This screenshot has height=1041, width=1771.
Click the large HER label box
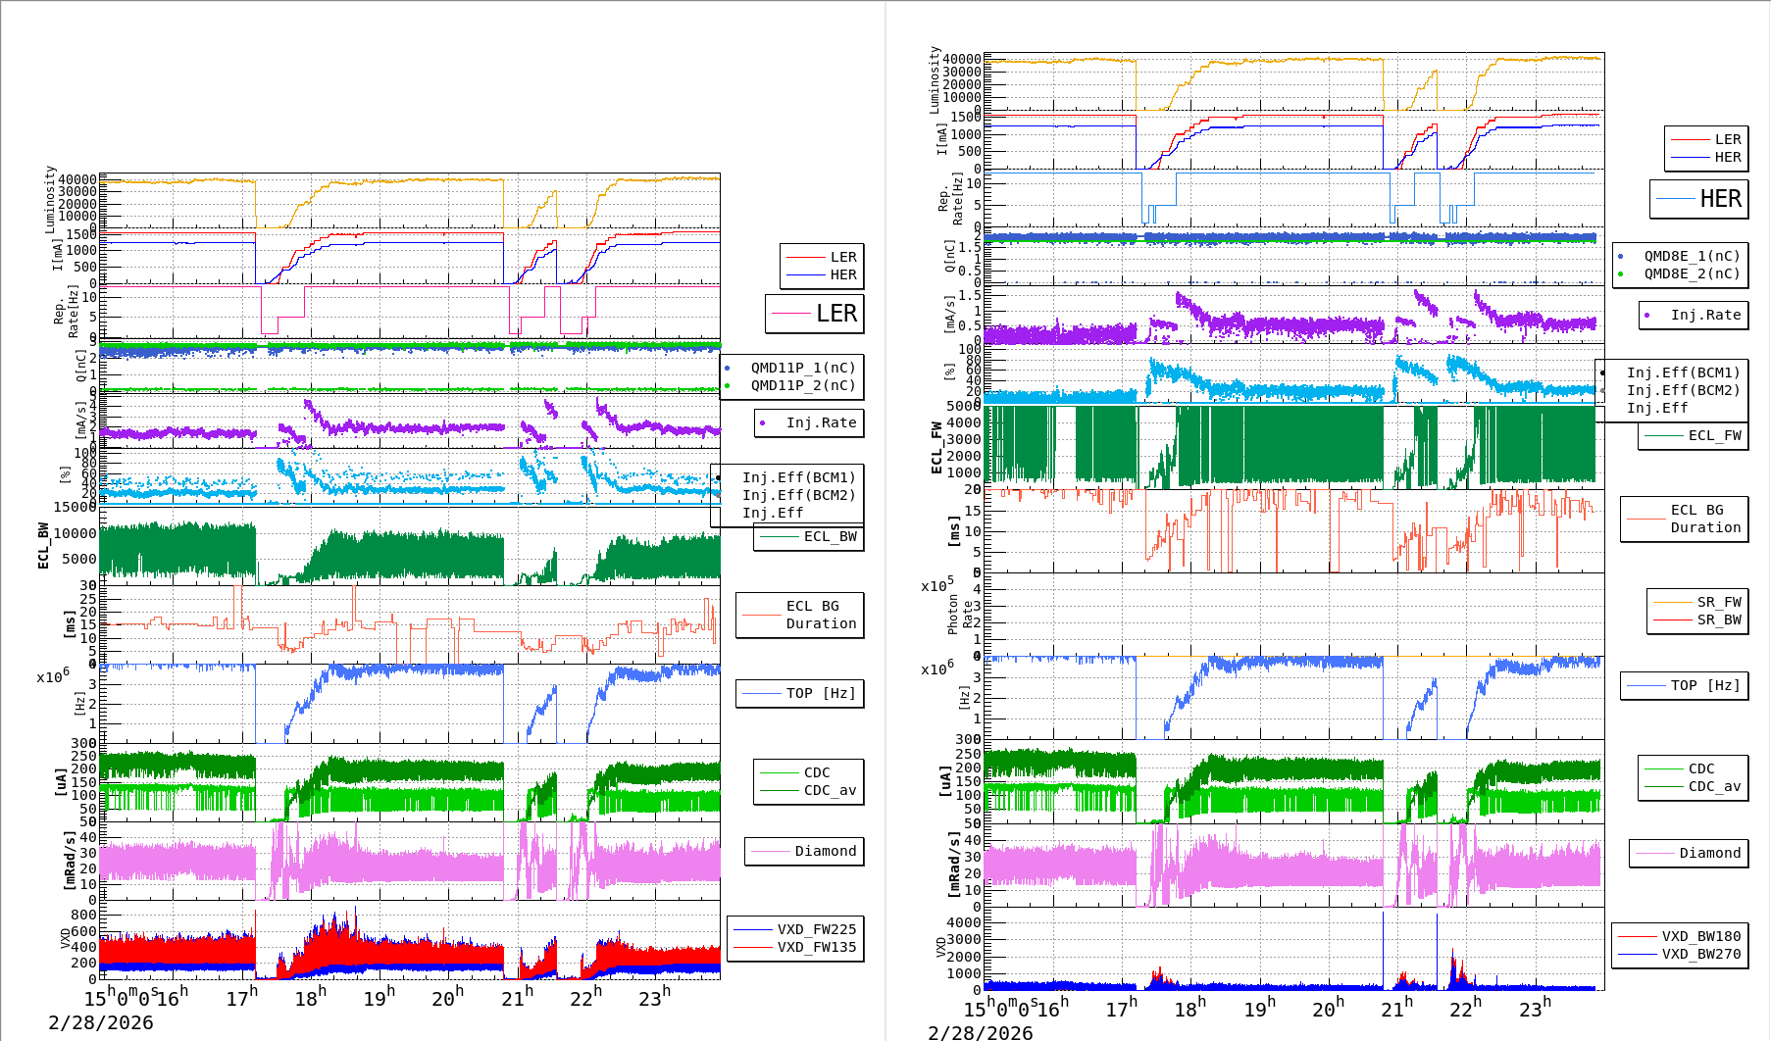(1698, 199)
